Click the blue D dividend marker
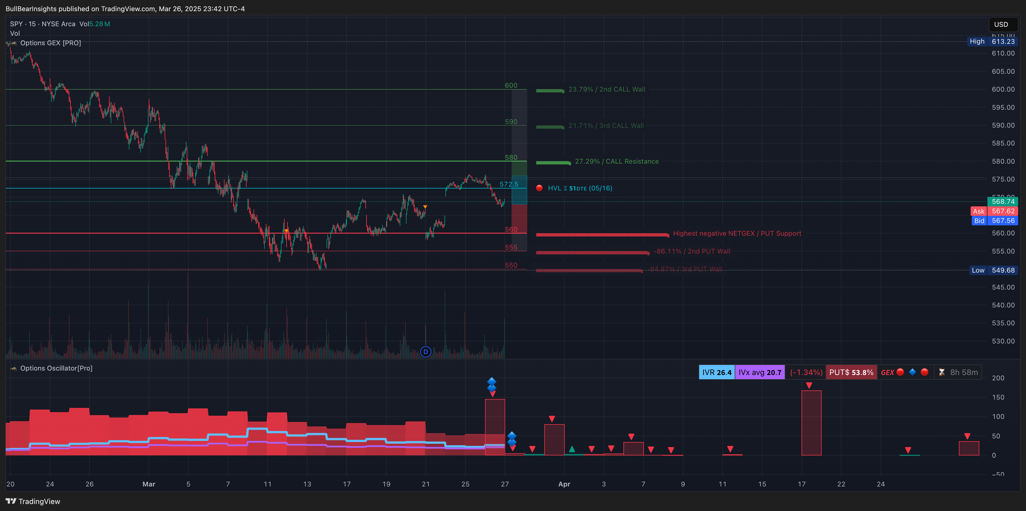Screen dimensions: 1026x511 425,352
